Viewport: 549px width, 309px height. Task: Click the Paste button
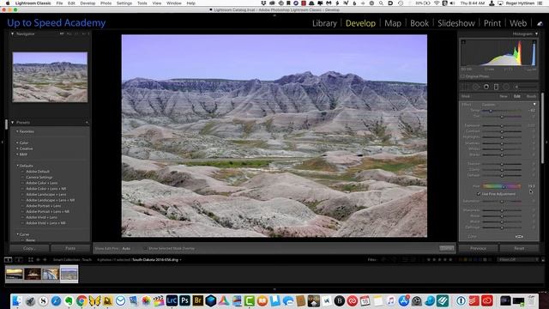pyautogui.click(x=70, y=248)
